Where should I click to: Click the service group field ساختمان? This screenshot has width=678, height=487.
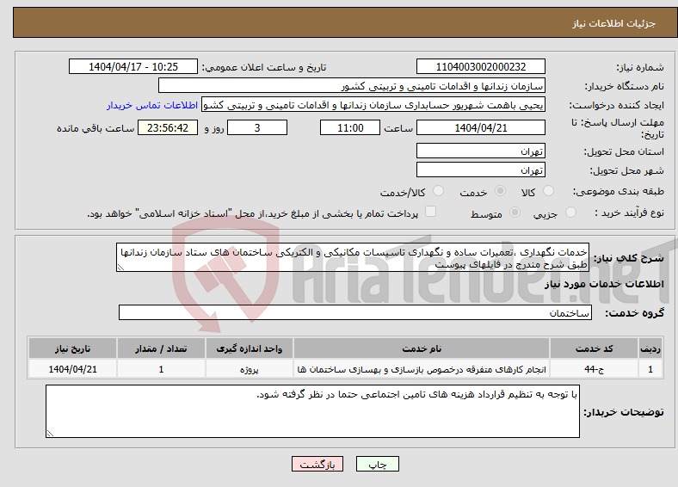coord(355,312)
